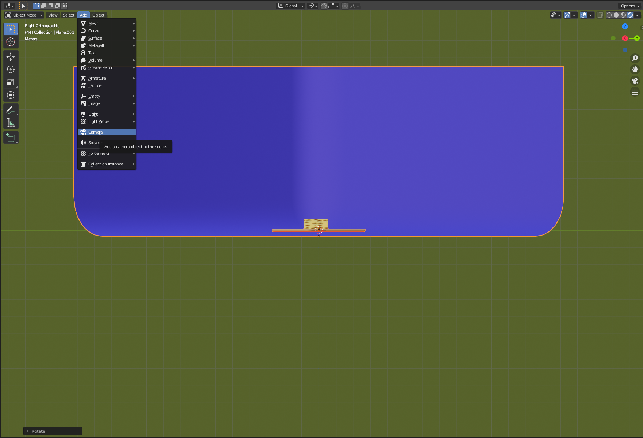This screenshot has width=643, height=438.
Task: Switch to solid shading
Action: [616, 15]
